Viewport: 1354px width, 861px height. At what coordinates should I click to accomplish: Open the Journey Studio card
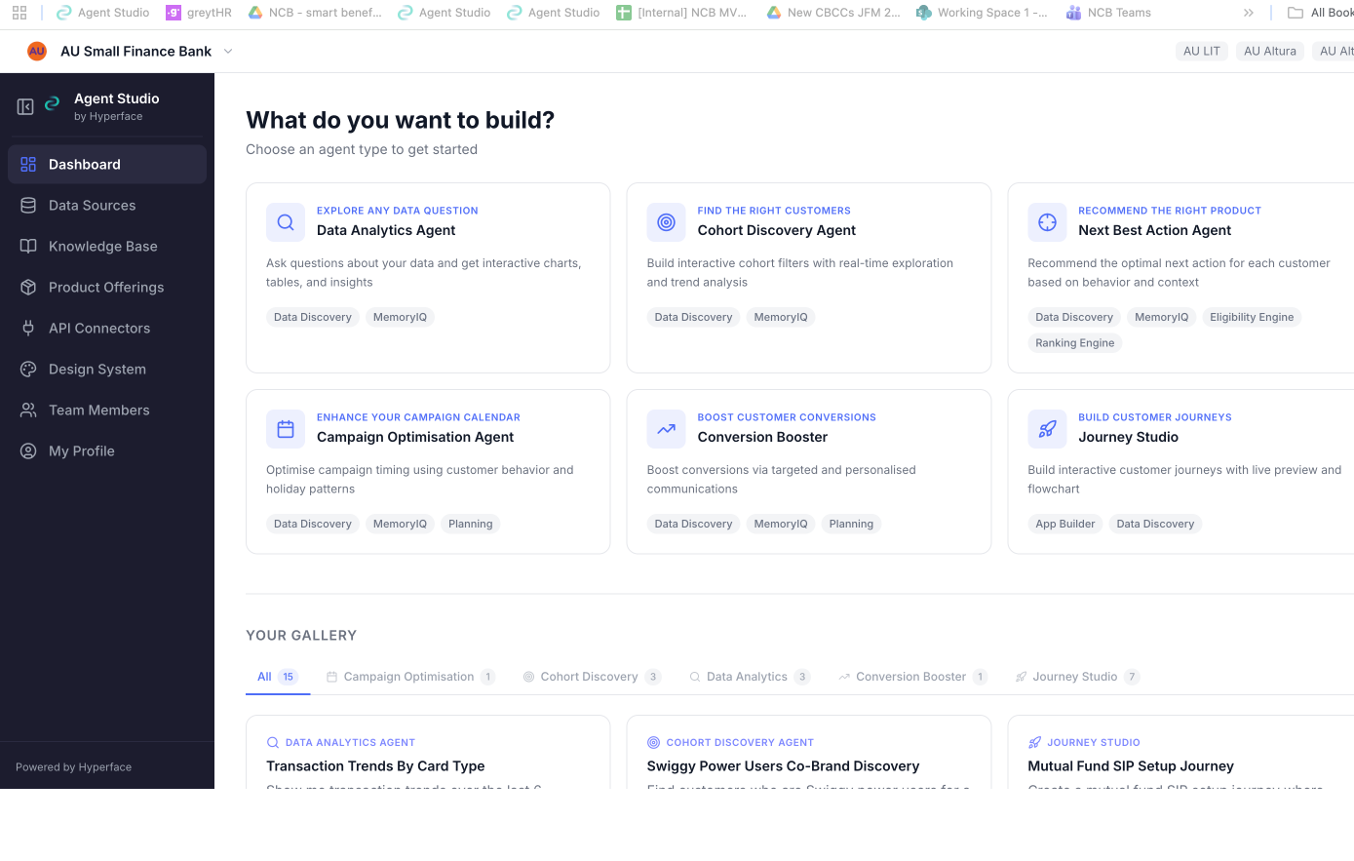1180,472
